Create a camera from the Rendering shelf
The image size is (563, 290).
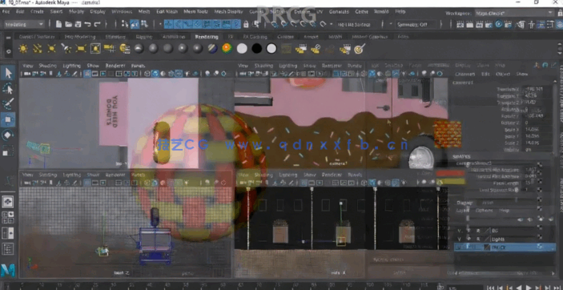point(110,49)
